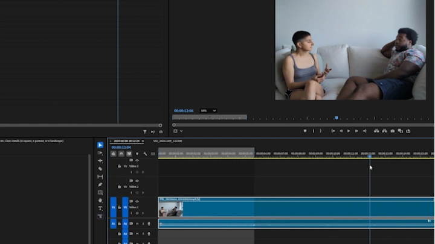The image size is (435, 244).
Task: Export a frame with the camera icon
Action: (393, 131)
